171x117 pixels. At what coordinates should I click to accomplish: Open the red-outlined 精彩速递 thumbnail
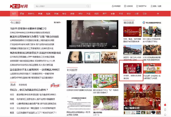[x=132, y=71]
